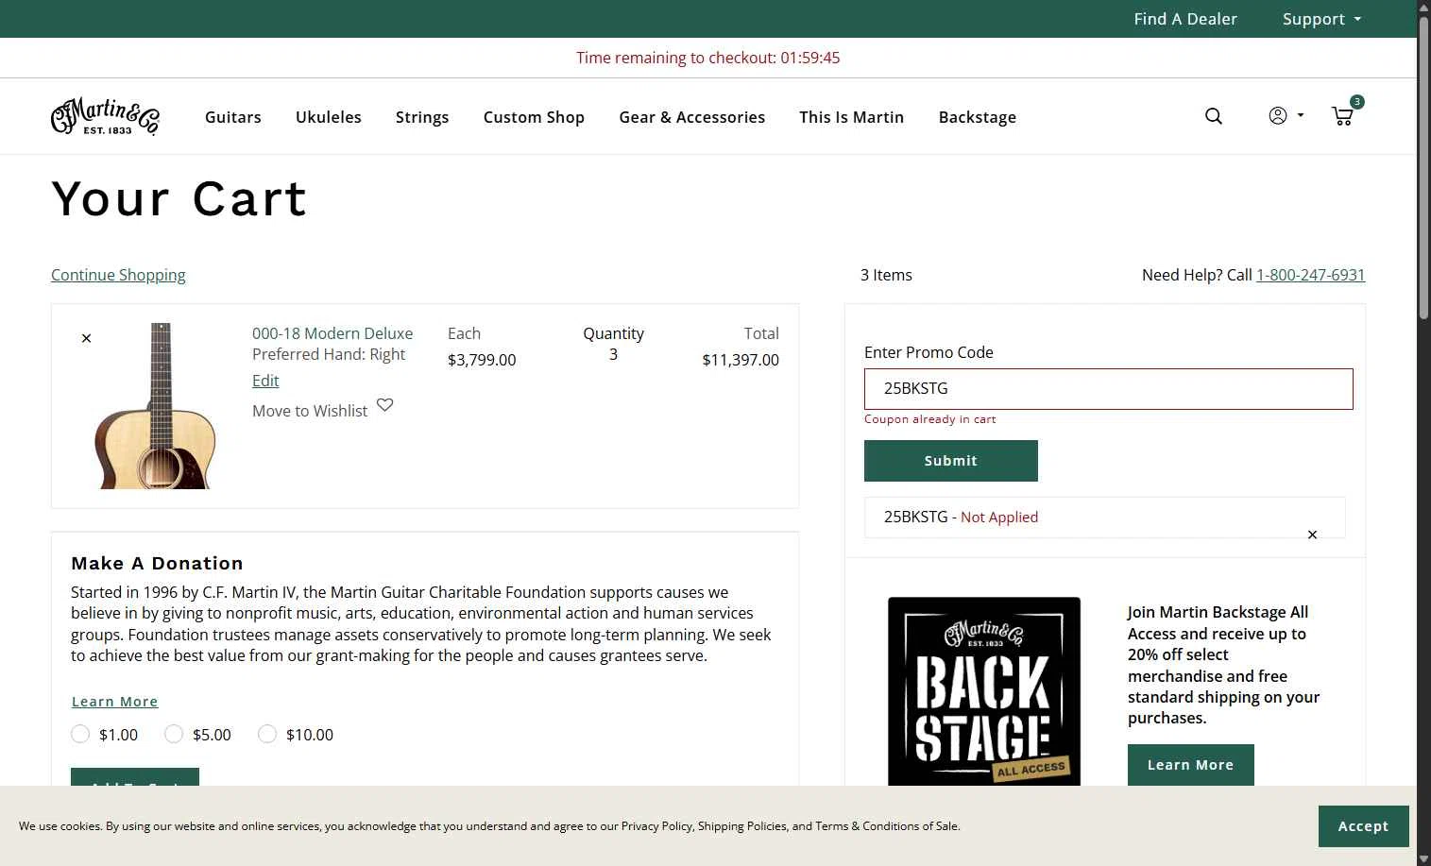Click the '3 Items' text
The width and height of the screenshot is (1431, 866).
886,275
